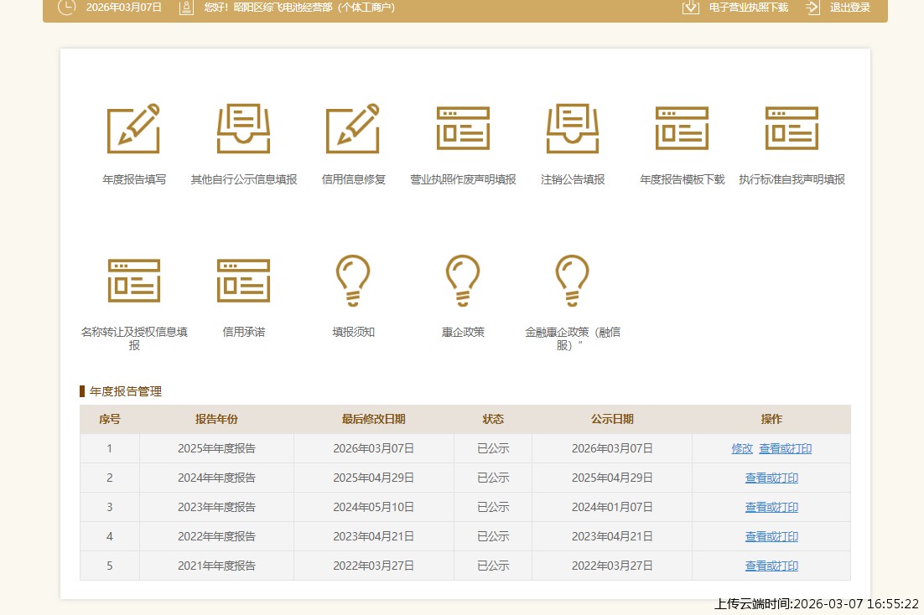
Task: Open 查看或打印 for 2022年度报告
Action: tap(771, 536)
